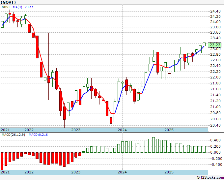Click the 21.20 price axis label
Viewport: 224px width, 180px height.
215,101
